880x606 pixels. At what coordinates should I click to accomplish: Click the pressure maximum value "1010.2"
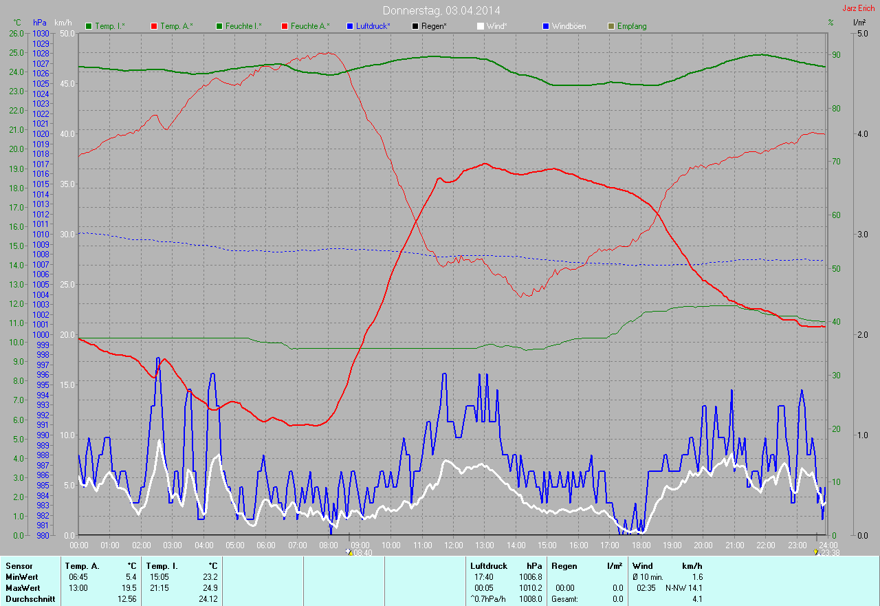click(530, 588)
